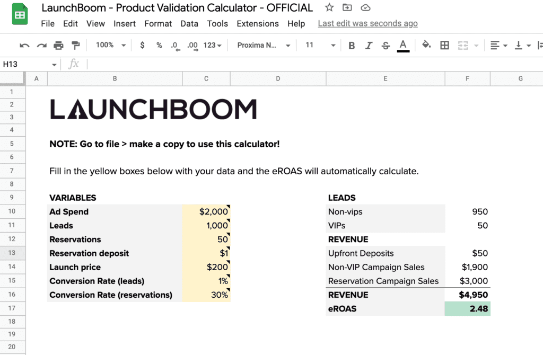Select the total revenue value $4,950
This screenshot has width=543, height=355.
pos(468,295)
